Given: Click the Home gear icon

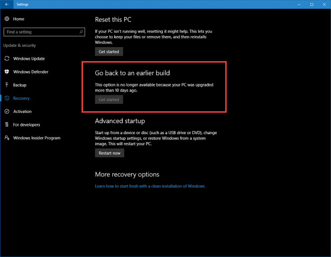Looking at the screenshot, I should pyautogui.click(x=7, y=19).
